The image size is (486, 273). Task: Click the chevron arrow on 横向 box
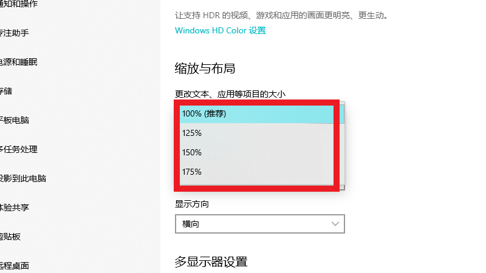click(x=335, y=224)
